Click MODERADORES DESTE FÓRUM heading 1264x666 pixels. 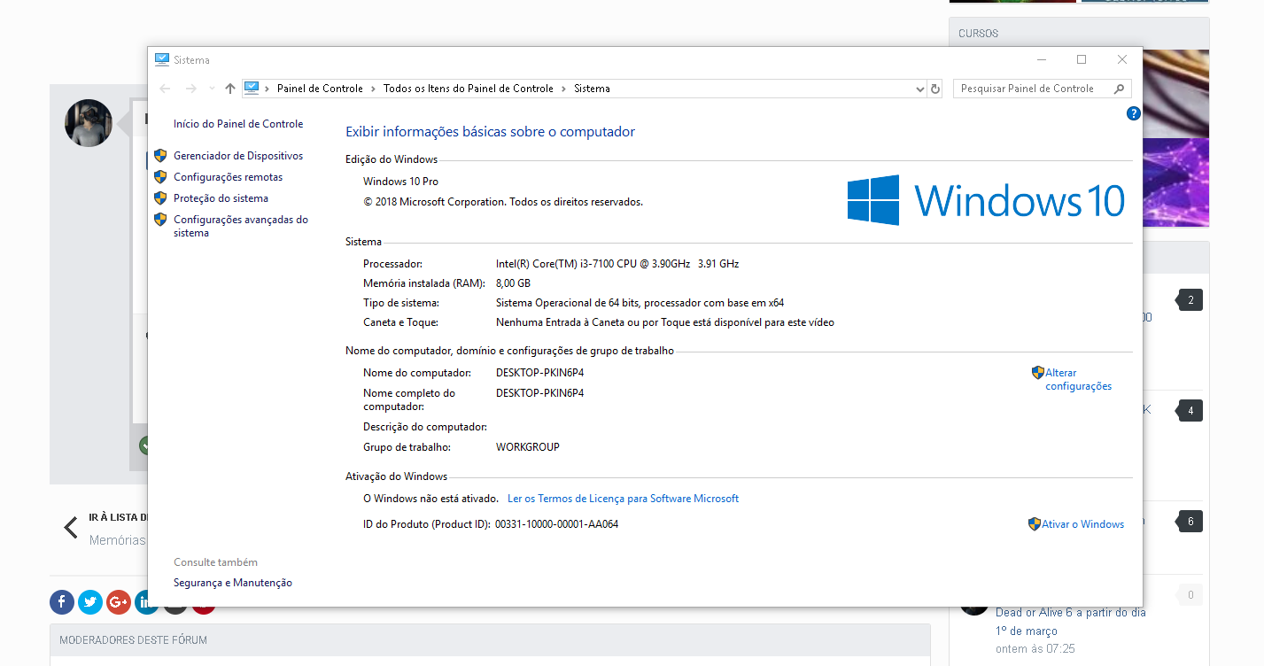[133, 640]
